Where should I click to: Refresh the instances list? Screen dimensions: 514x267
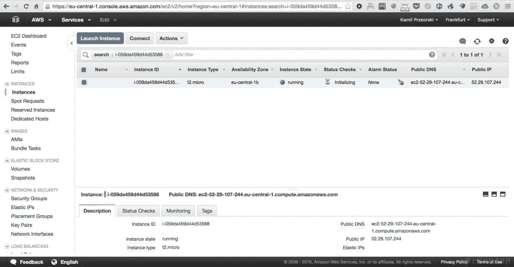(477, 41)
